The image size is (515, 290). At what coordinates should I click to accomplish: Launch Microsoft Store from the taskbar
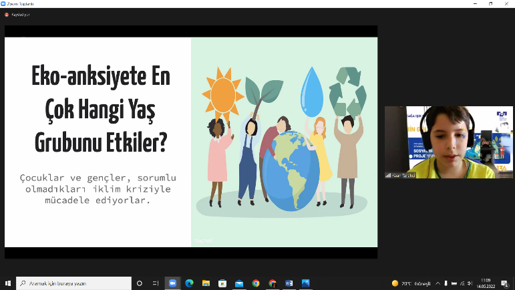222,283
